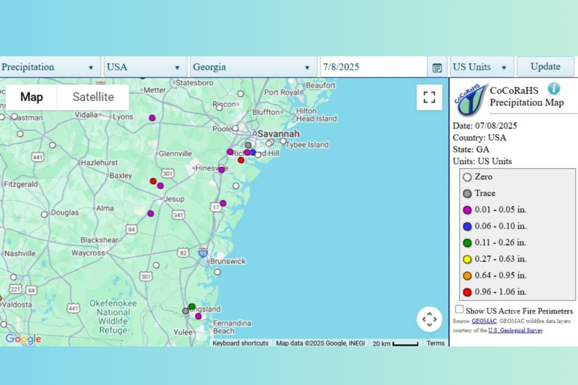Select the magenta marker near Lyons
Screen dimensions: 578x385
[x=152, y=118]
